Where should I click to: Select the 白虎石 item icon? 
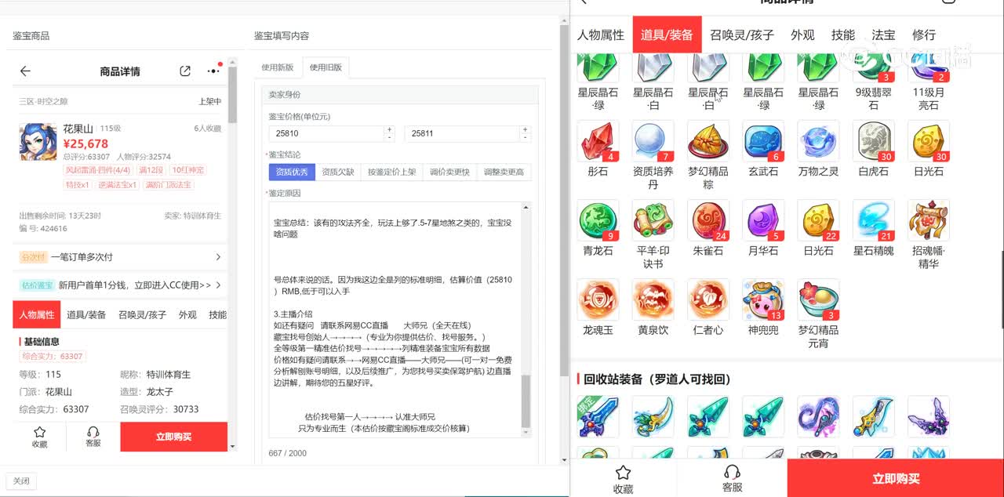click(x=873, y=141)
